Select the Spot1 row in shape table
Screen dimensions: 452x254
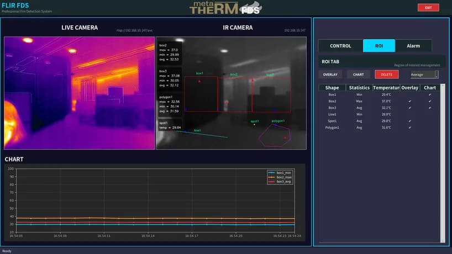click(380, 121)
